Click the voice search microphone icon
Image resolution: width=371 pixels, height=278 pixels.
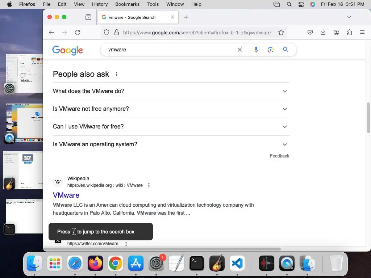(256, 50)
